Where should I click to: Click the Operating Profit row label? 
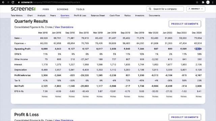pyautogui.click(x=22, y=49)
